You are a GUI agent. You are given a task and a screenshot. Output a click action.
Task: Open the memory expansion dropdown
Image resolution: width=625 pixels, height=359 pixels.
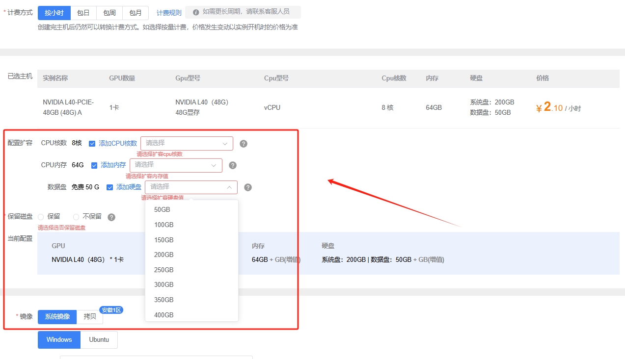(176, 165)
